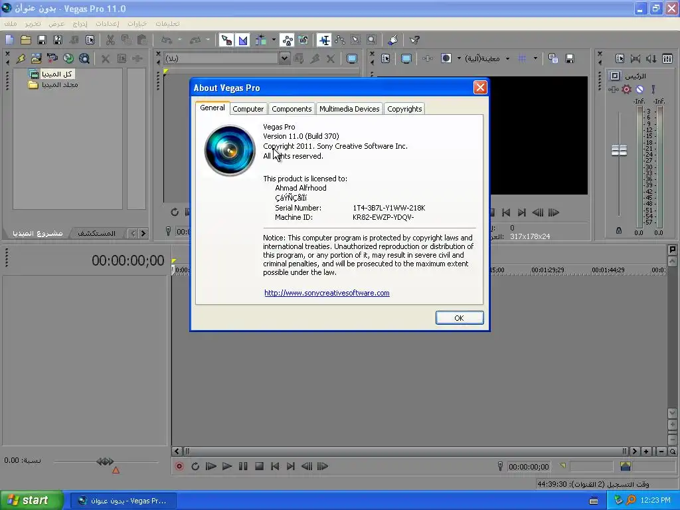Select the Selection edit tool icon

356,40
